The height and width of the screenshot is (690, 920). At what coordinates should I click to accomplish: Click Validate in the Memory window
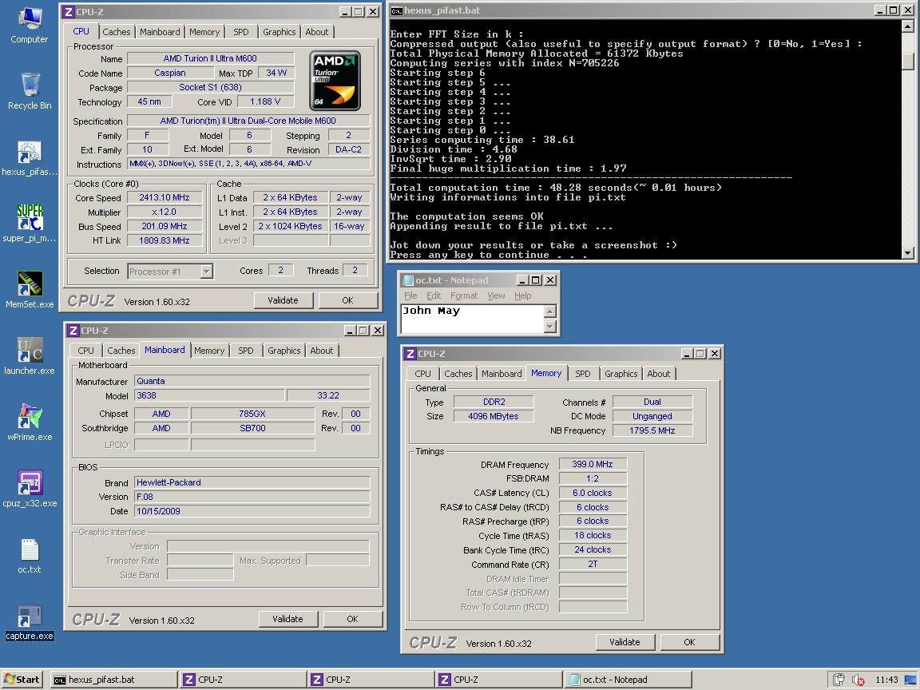click(x=625, y=642)
